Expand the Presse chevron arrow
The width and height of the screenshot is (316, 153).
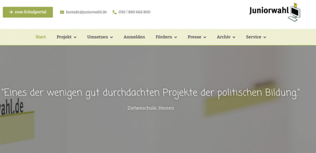point(205,37)
